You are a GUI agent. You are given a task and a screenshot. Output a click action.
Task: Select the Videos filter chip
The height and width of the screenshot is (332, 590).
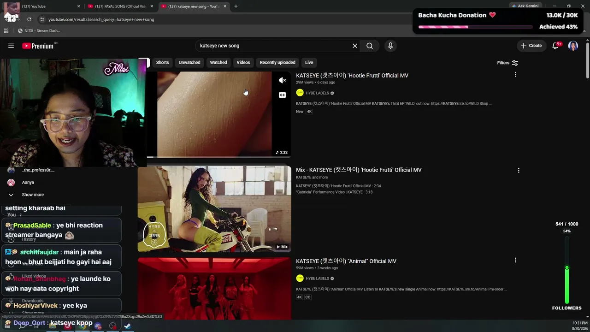(243, 63)
